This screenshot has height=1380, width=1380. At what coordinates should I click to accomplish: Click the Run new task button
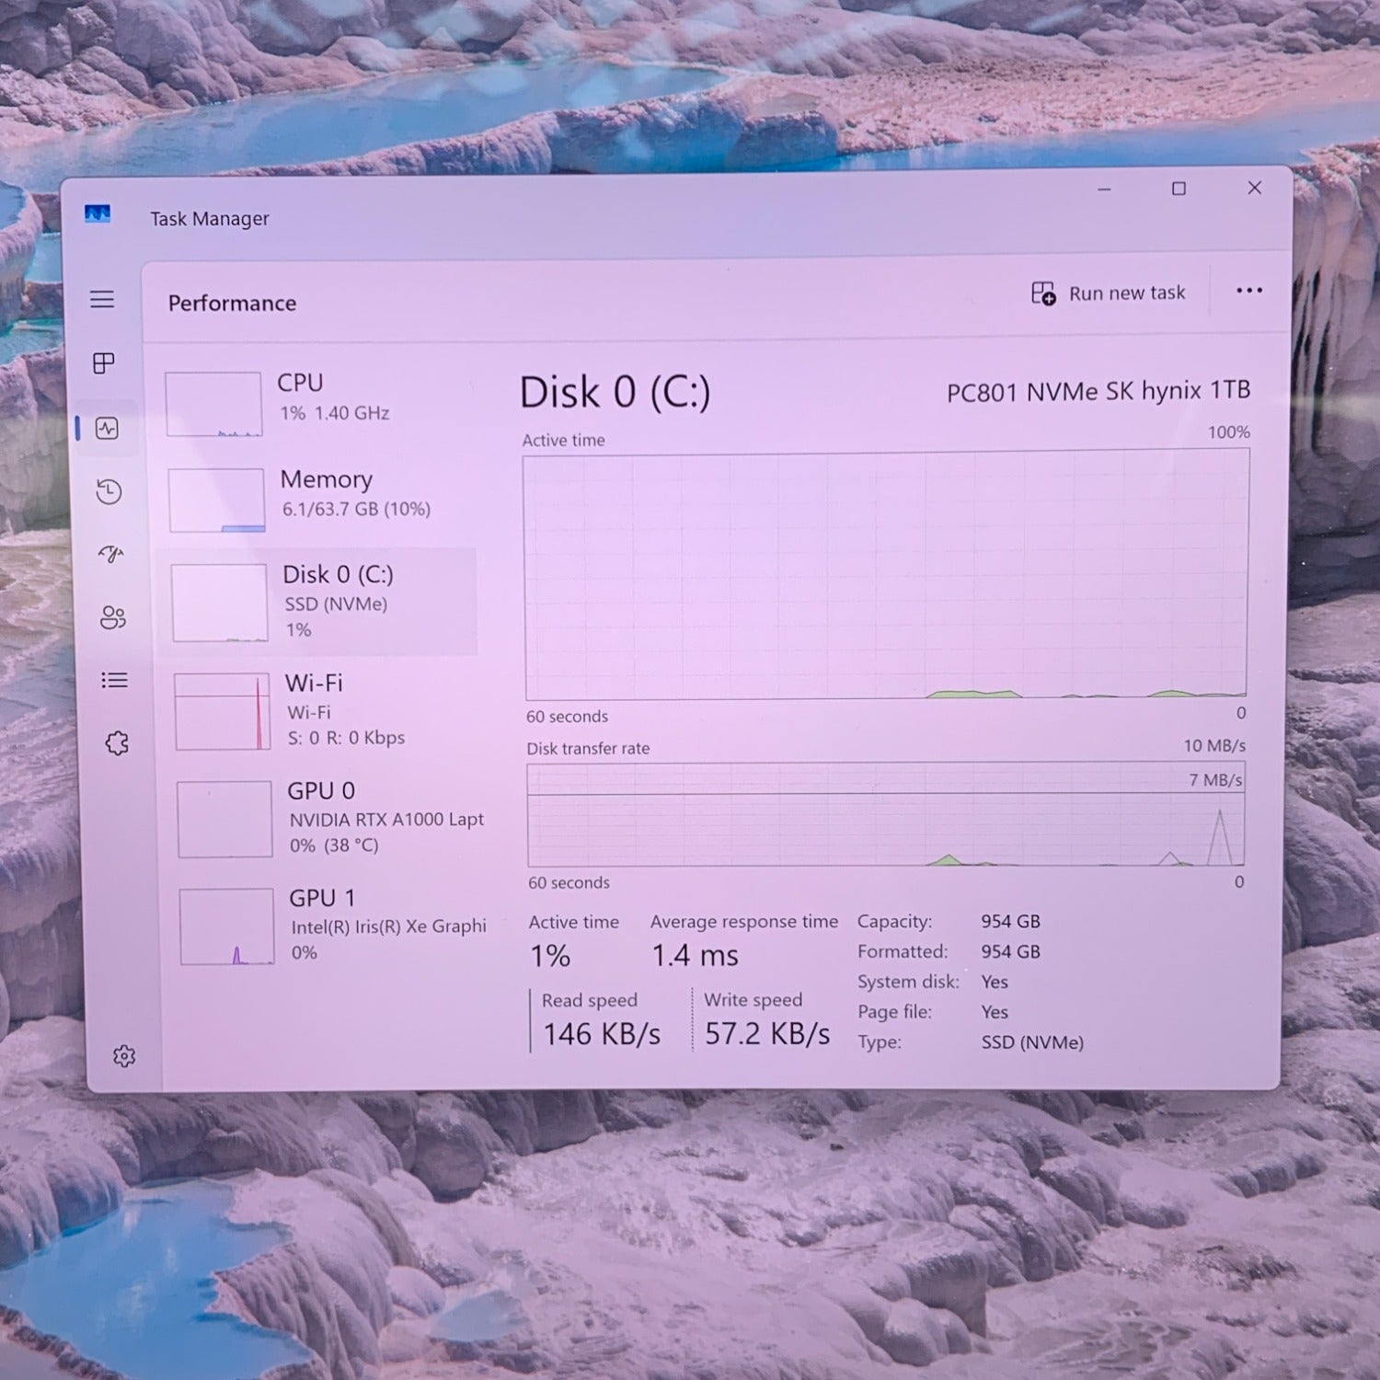1109,293
